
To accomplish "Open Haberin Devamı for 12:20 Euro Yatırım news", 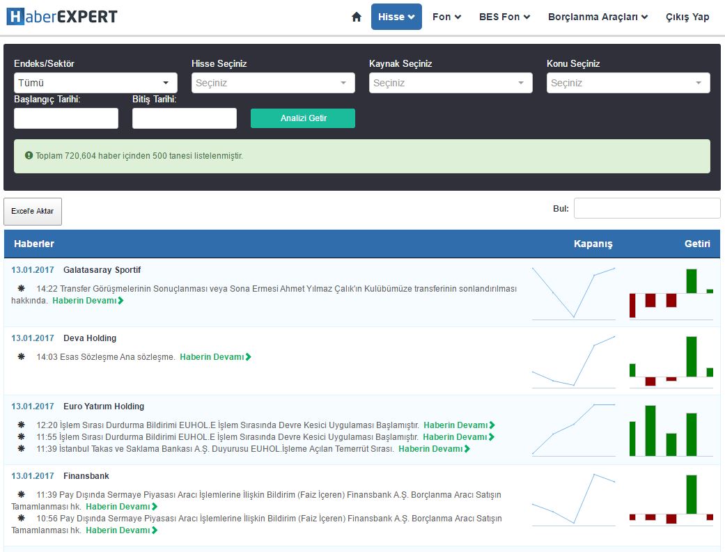I will point(459,425).
